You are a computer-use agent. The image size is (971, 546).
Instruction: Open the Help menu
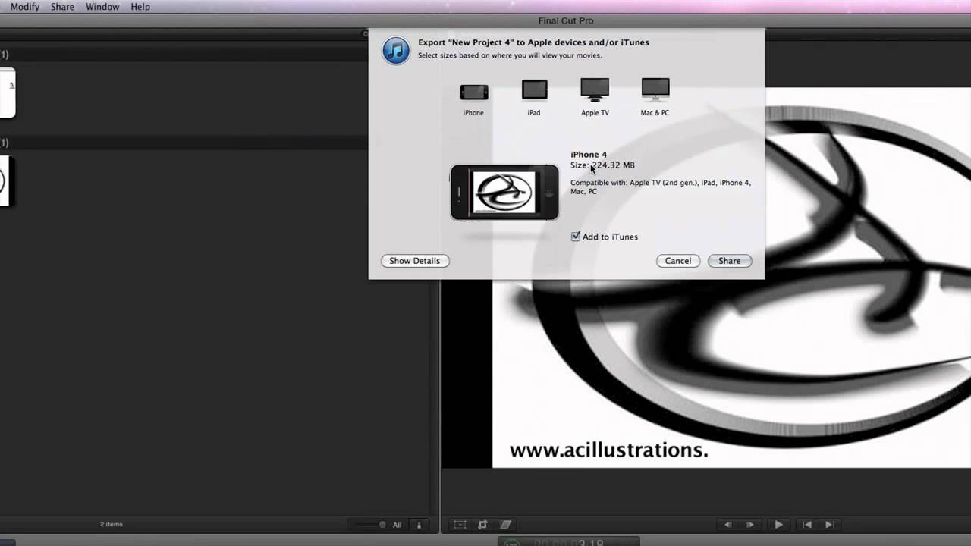click(140, 7)
